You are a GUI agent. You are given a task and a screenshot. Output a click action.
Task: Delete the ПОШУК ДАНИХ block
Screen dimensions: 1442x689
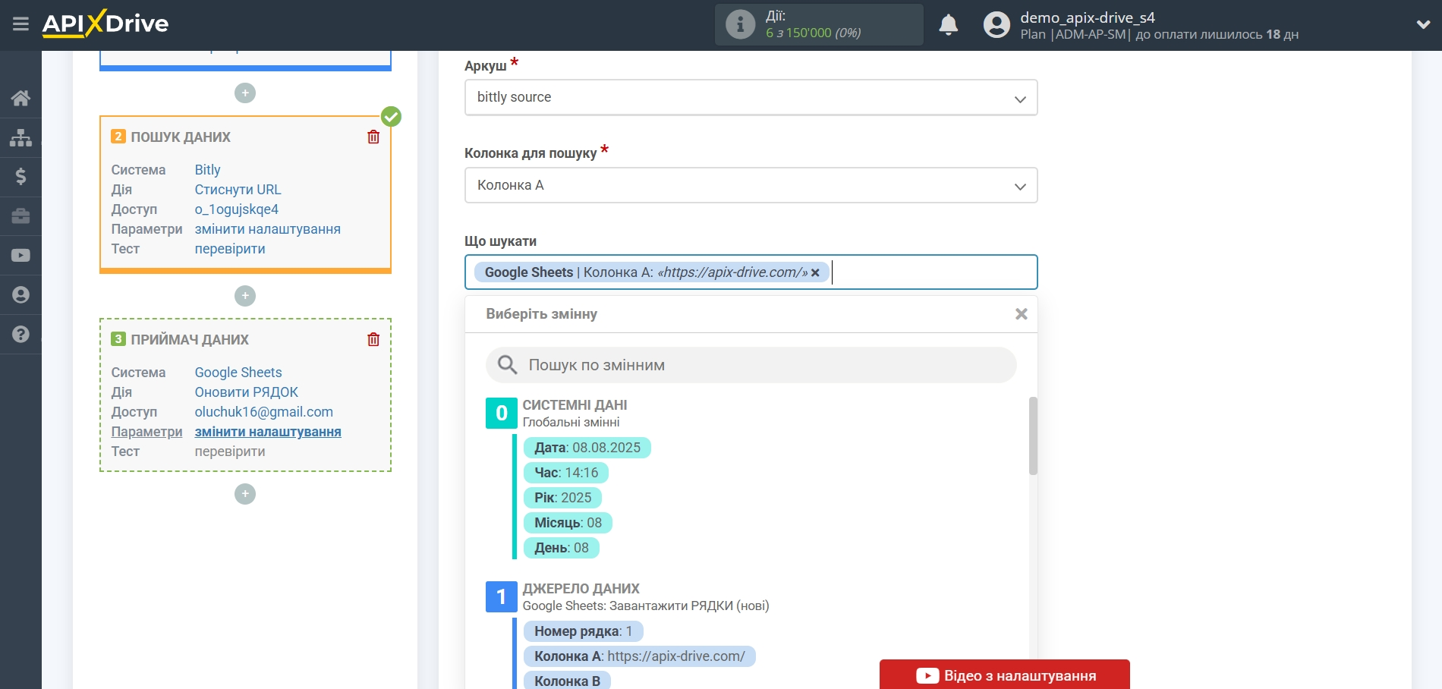[373, 137]
